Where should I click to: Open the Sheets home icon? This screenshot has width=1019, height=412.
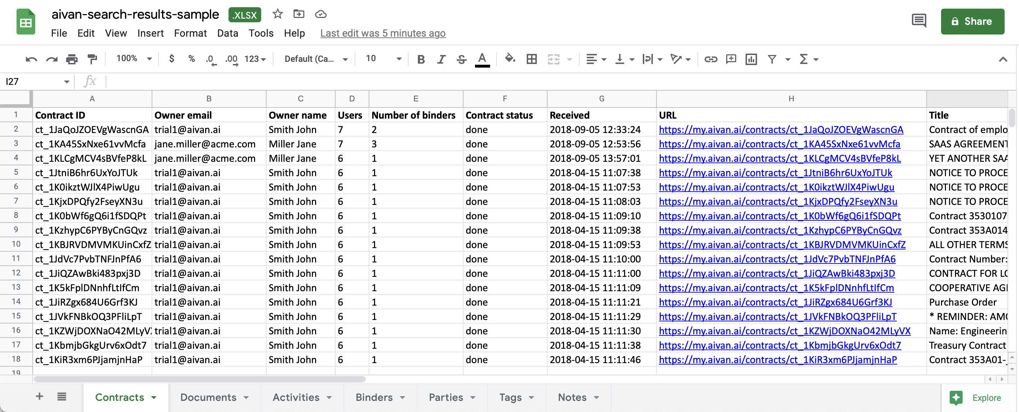point(26,22)
